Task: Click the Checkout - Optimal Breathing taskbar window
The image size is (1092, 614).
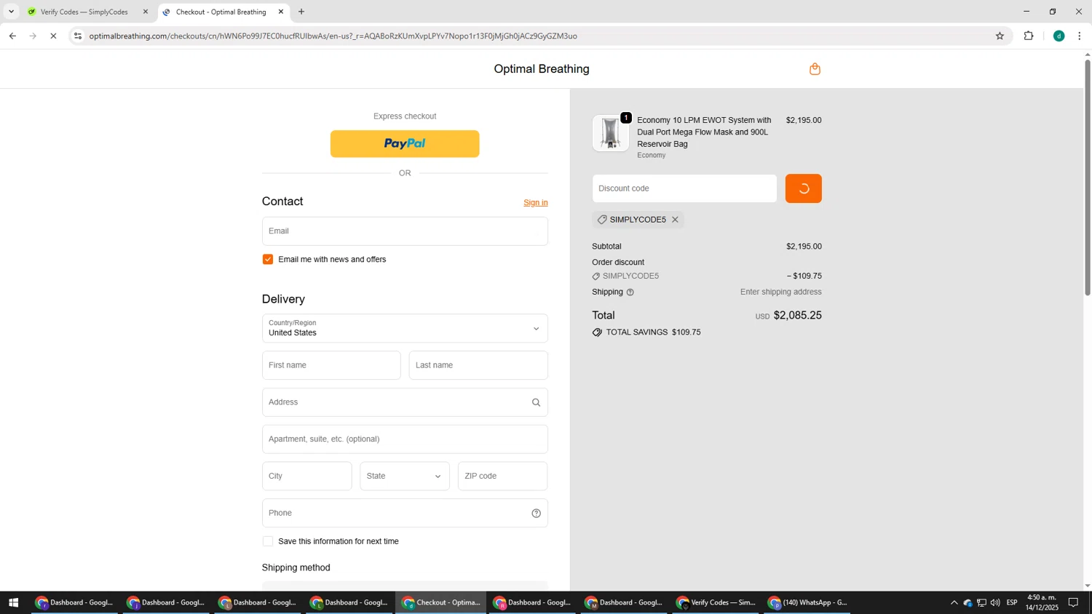Action: coord(441,602)
